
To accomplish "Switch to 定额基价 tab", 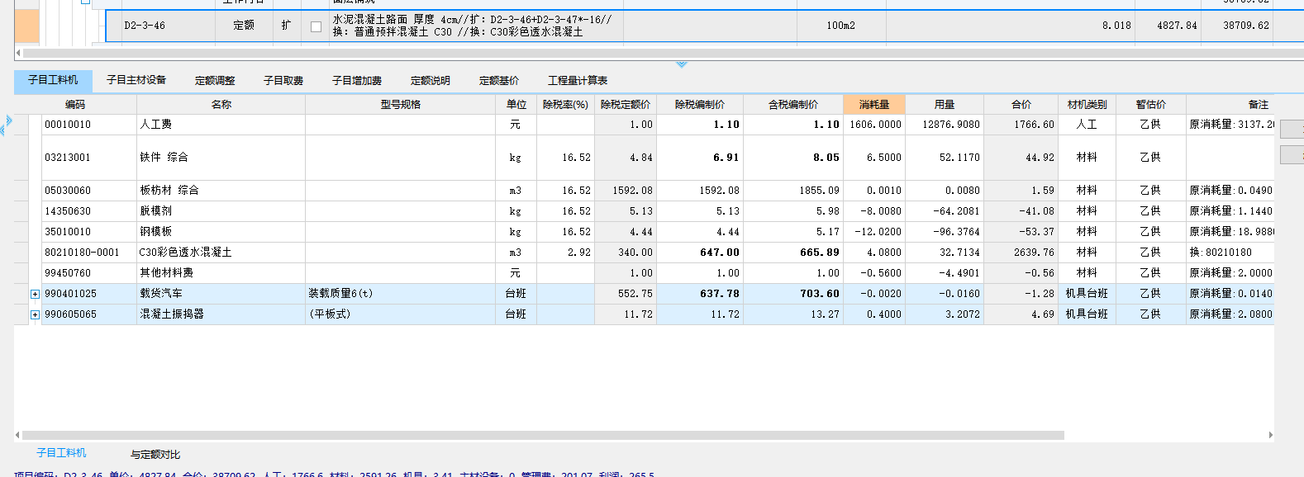I will (499, 80).
